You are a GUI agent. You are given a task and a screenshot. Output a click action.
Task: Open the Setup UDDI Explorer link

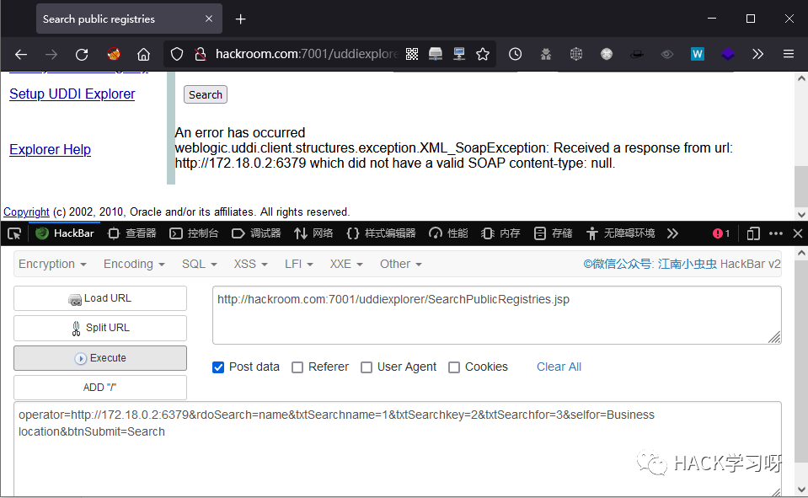pos(72,94)
